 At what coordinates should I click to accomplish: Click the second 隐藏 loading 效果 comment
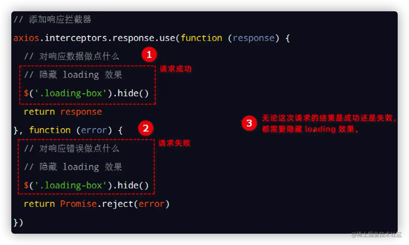(73, 167)
